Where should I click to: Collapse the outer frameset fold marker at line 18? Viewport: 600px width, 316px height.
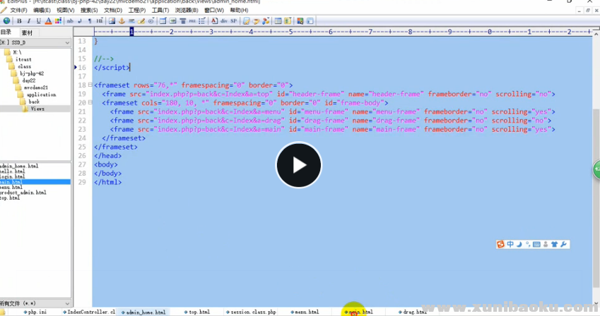[x=90, y=85]
